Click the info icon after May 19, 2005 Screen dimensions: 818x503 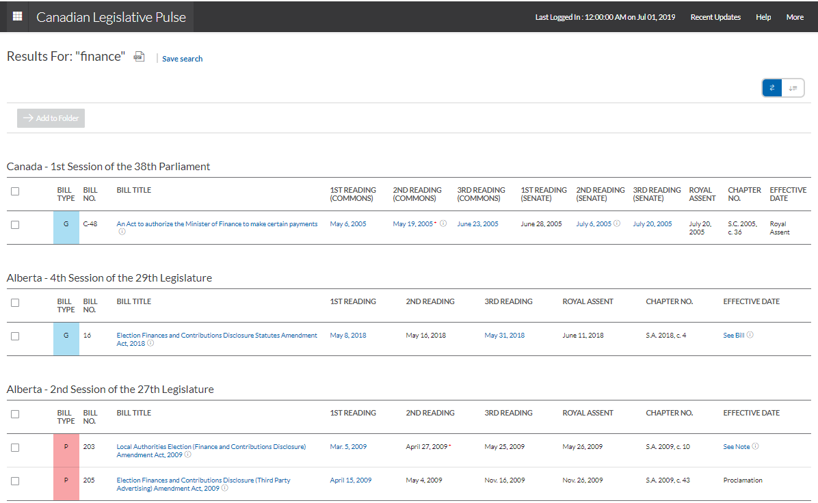pyautogui.click(x=443, y=223)
